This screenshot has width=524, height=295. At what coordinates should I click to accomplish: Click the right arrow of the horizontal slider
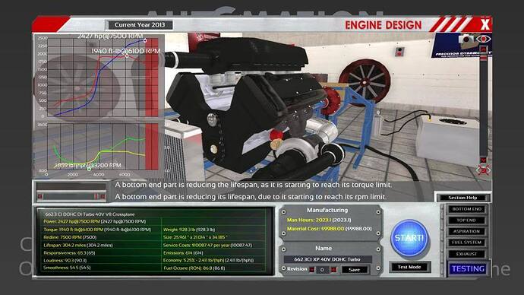(x=103, y=196)
